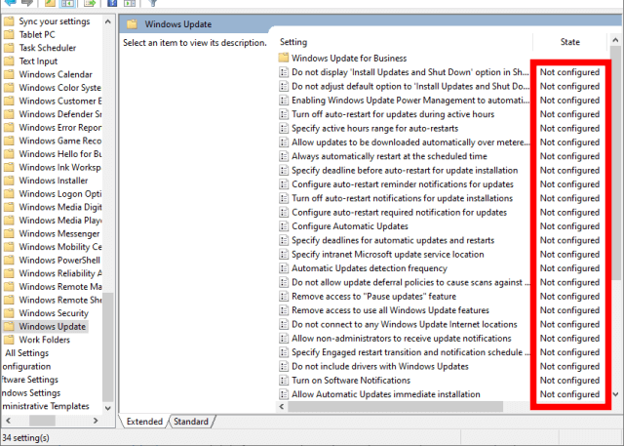This screenshot has height=446, width=624.
Task: Click the folder icon next to Task Scheduler
Action: point(9,48)
